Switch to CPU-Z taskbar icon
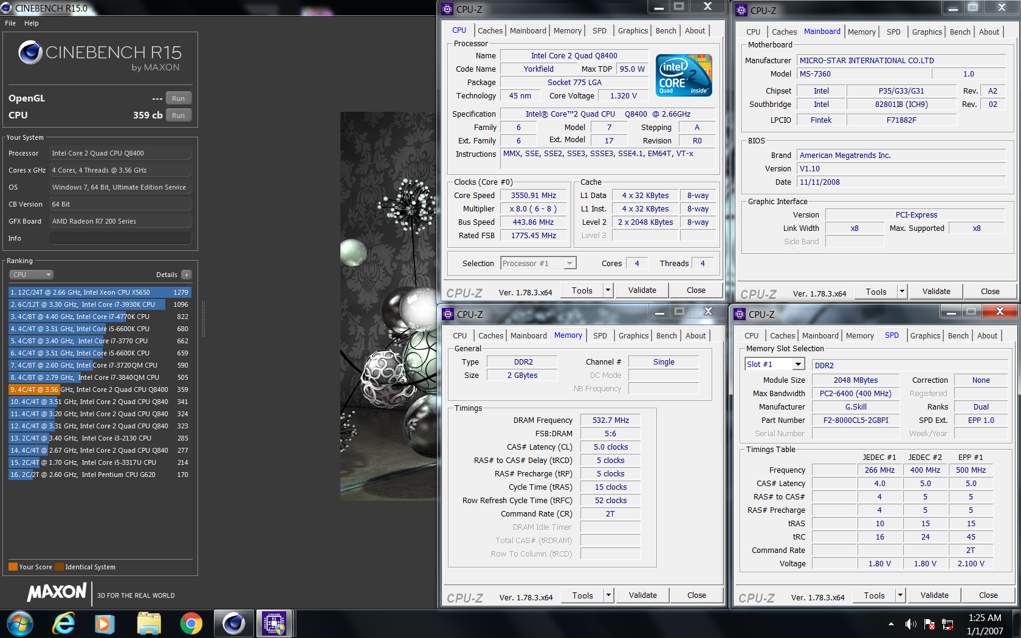 tap(274, 623)
